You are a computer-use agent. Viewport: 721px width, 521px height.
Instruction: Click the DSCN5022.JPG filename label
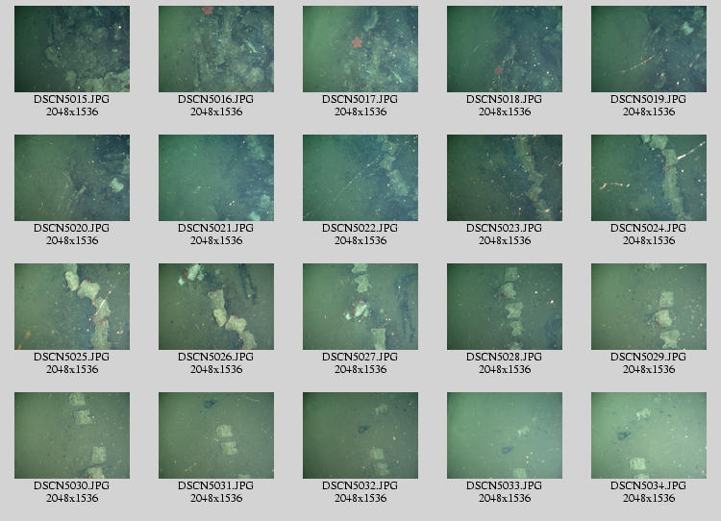(x=360, y=228)
